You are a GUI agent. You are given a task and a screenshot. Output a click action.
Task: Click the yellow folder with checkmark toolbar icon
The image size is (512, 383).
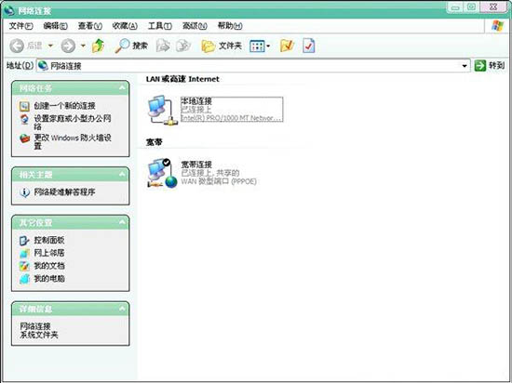click(288, 46)
